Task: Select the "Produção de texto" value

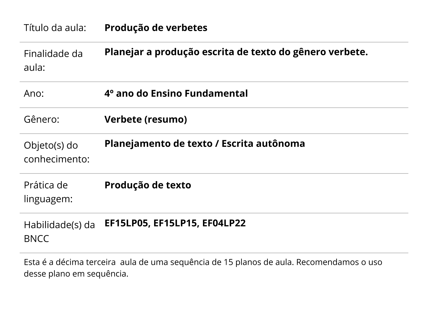Action: pyautogui.click(x=148, y=185)
